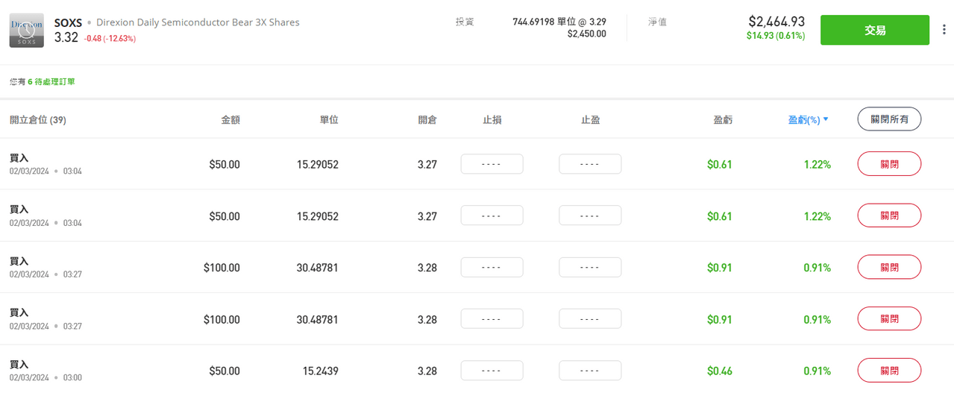This screenshot has width=954, height=393.
Task: Close the second $100.00 position at 03:27
Action: (x=889, y=318)
